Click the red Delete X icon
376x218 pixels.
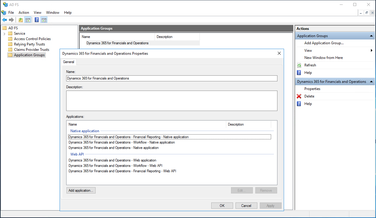tap(299, 96)
